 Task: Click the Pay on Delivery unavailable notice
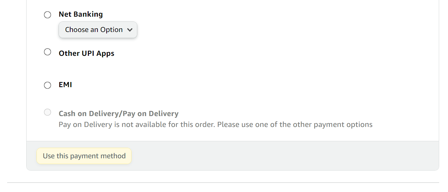(x=215, y=125)
